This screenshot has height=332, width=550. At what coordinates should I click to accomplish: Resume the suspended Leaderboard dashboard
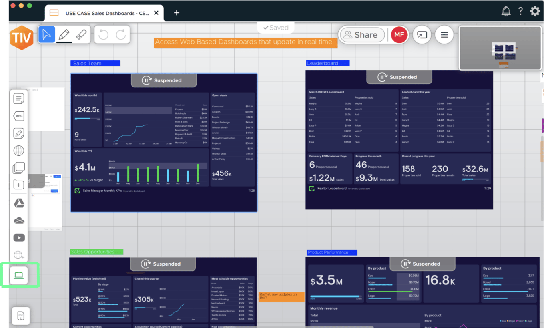pos(399,77)
